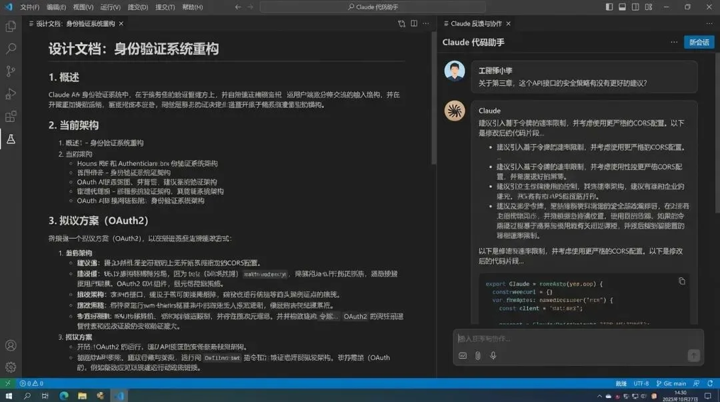The image size is (720, 402).
Task: Open the Search view in activity bar
Action: (11, 48)
